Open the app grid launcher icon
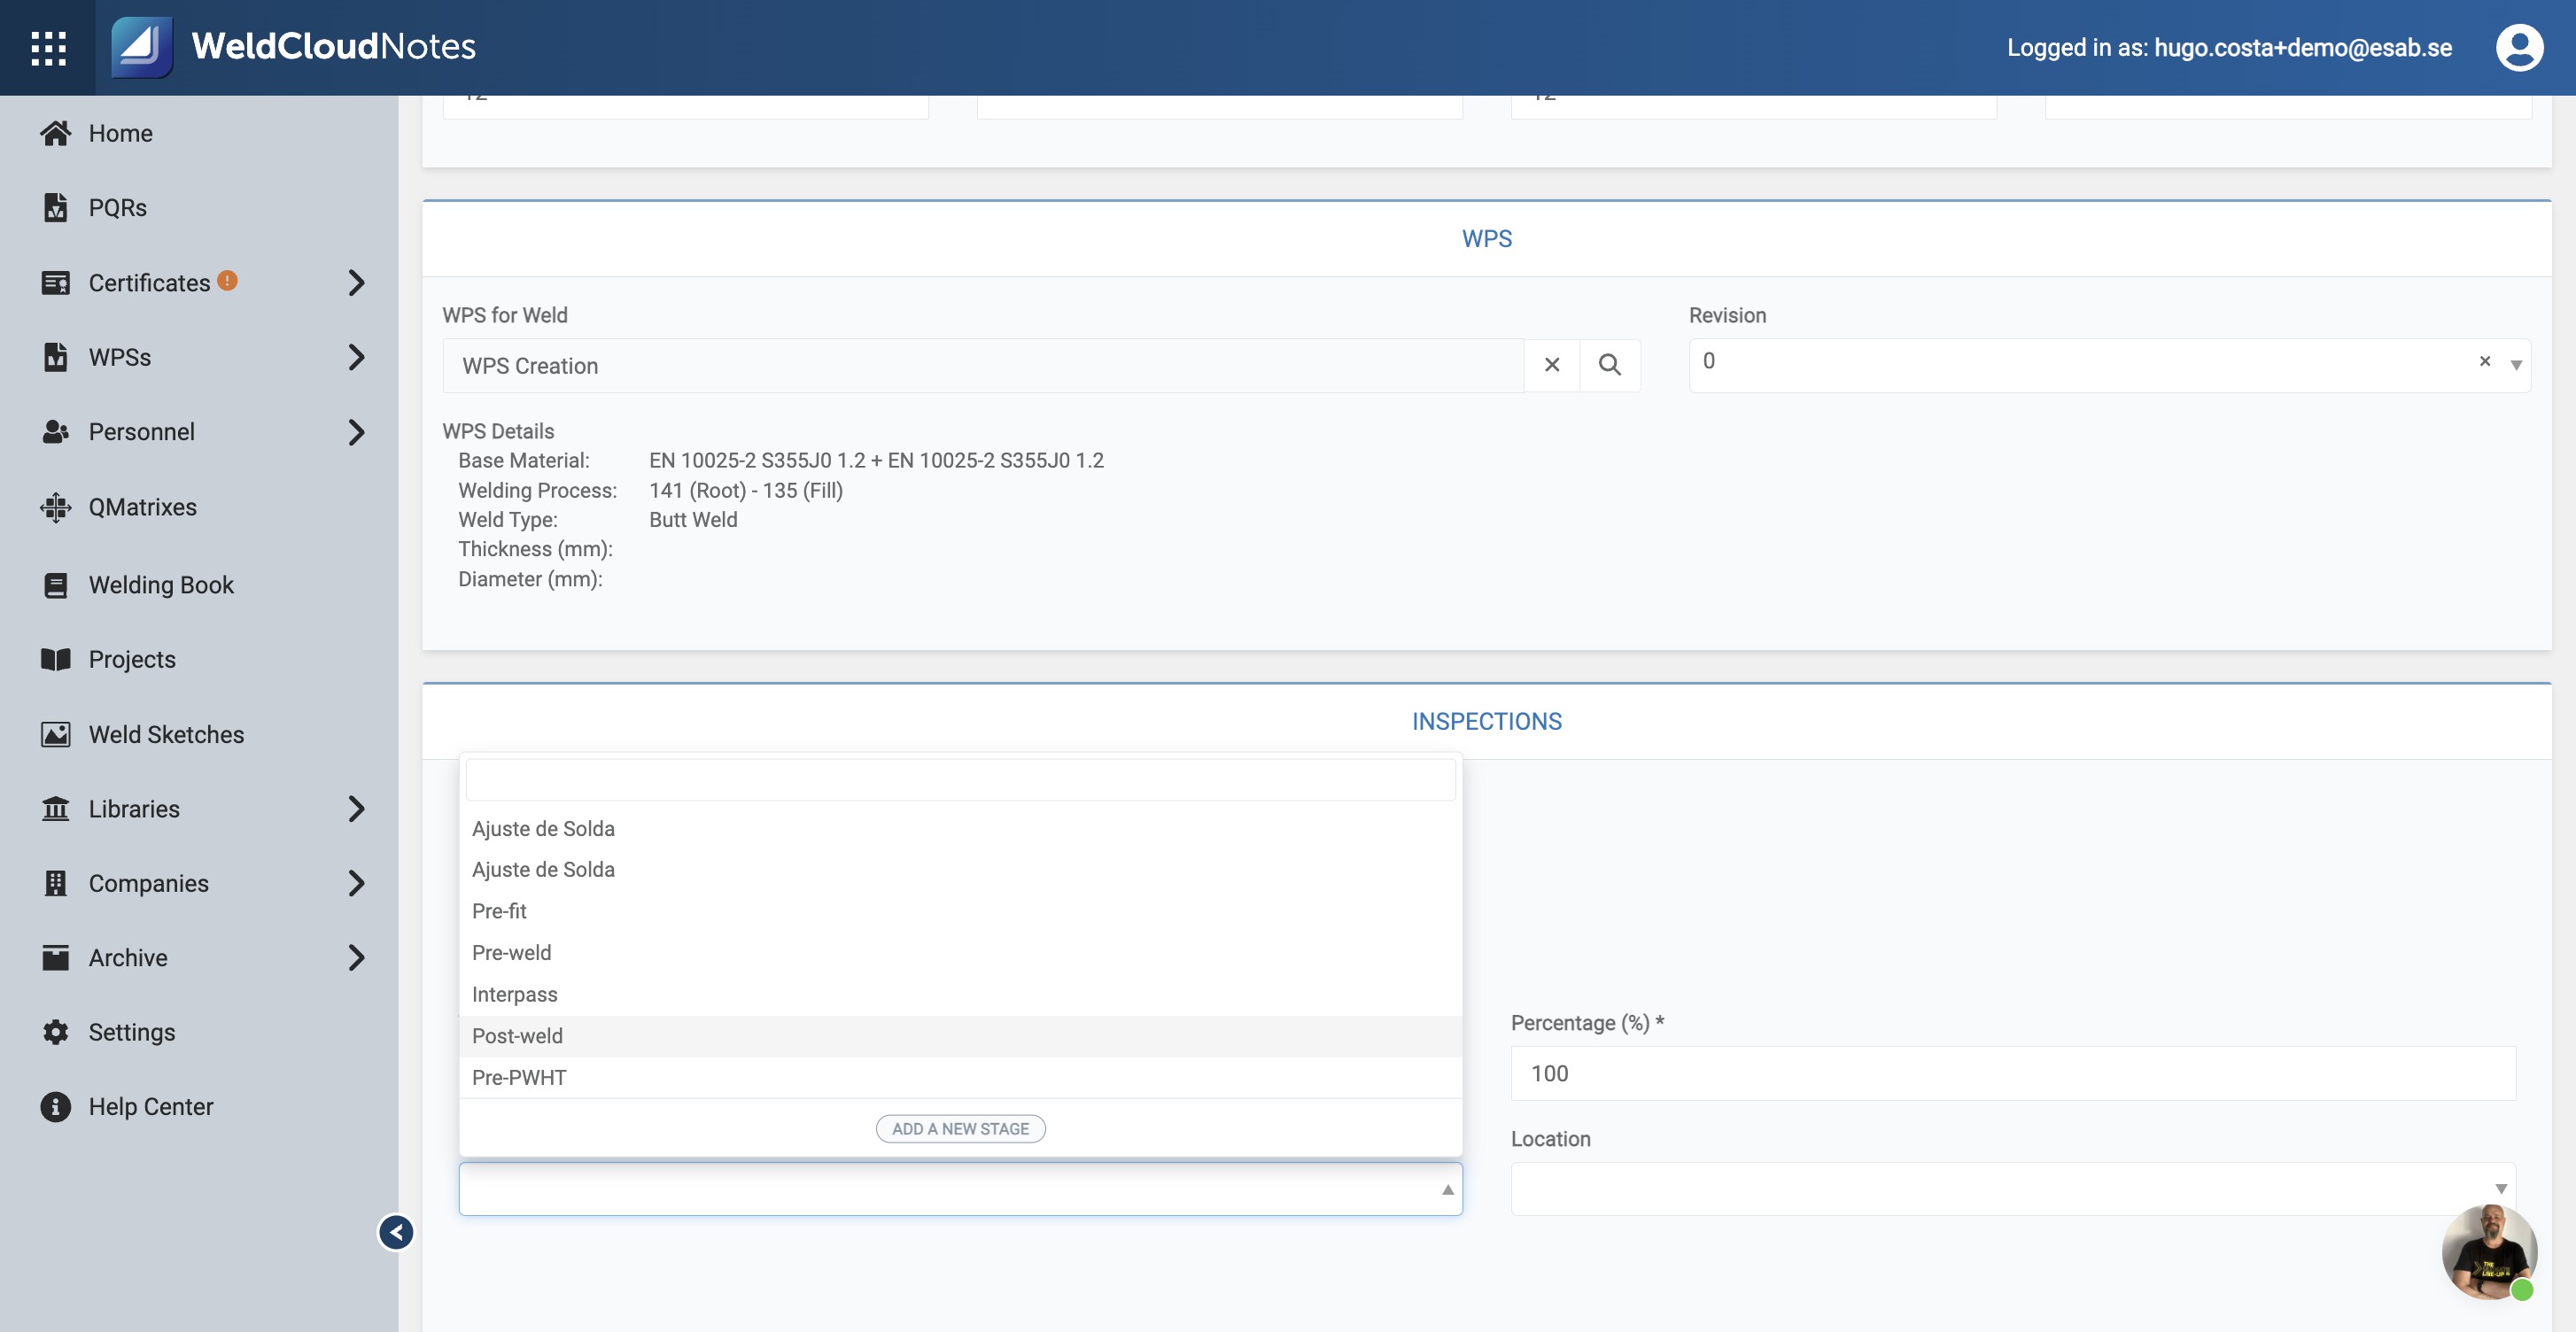 (48, 47)
